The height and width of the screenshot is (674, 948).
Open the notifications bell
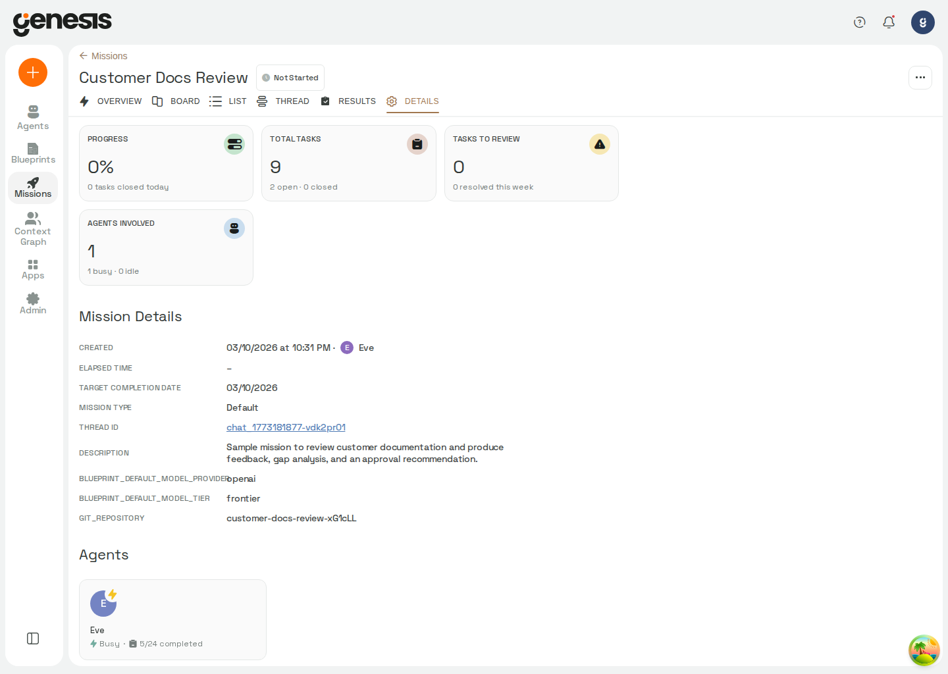889,22
